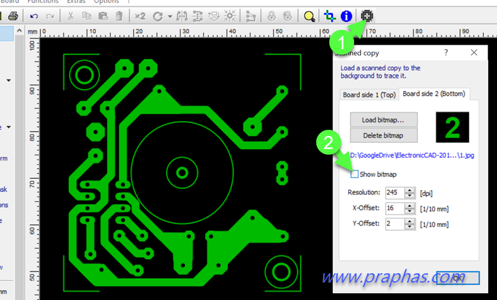This screenshot has width=497, height=300.
Task: Open the Scanned copy bitmap tool
Action: click(x=367, y=16)
